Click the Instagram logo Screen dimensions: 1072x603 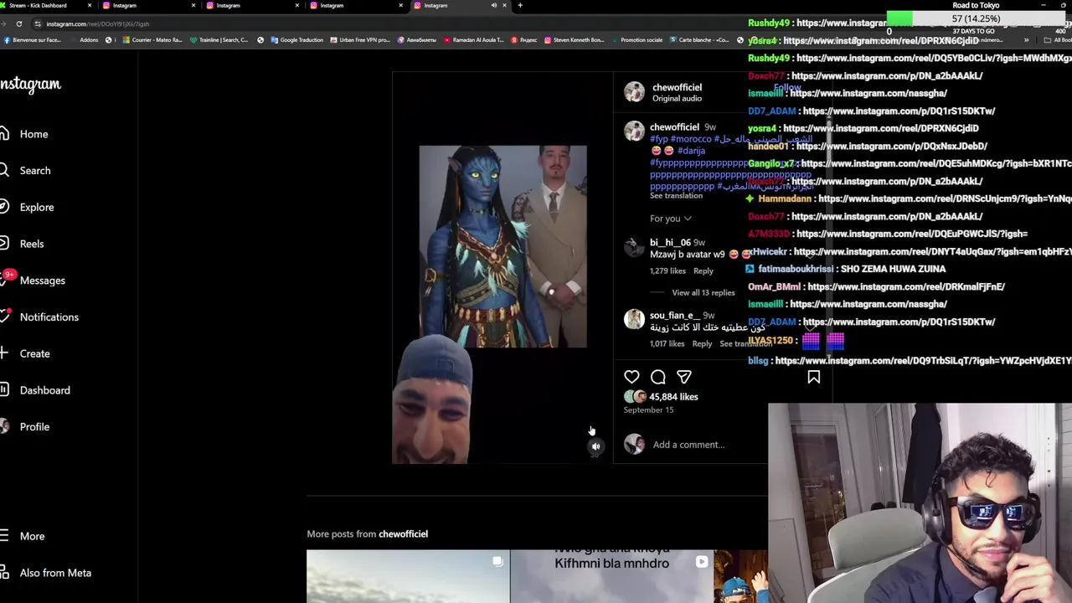31,85
